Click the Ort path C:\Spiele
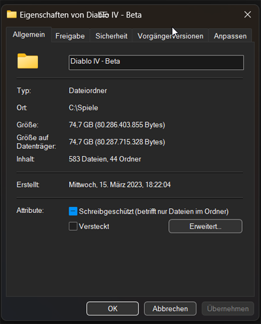The height and width of the screenshot is (324, 261). pos(84,108)
